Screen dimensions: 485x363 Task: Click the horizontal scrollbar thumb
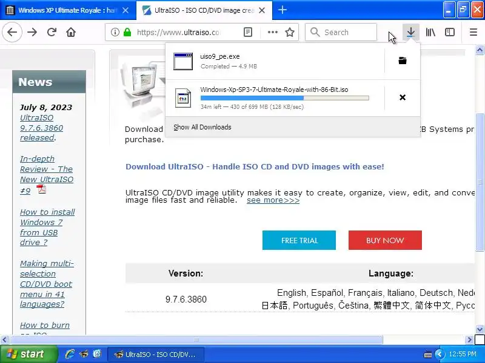click(x=196, y=340)
